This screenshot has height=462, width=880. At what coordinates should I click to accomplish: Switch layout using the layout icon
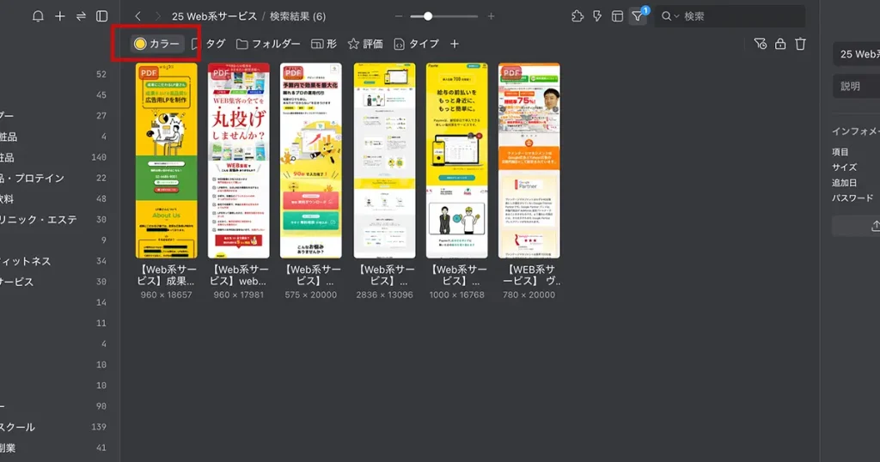pyautogui.click(x=617, y=16)
